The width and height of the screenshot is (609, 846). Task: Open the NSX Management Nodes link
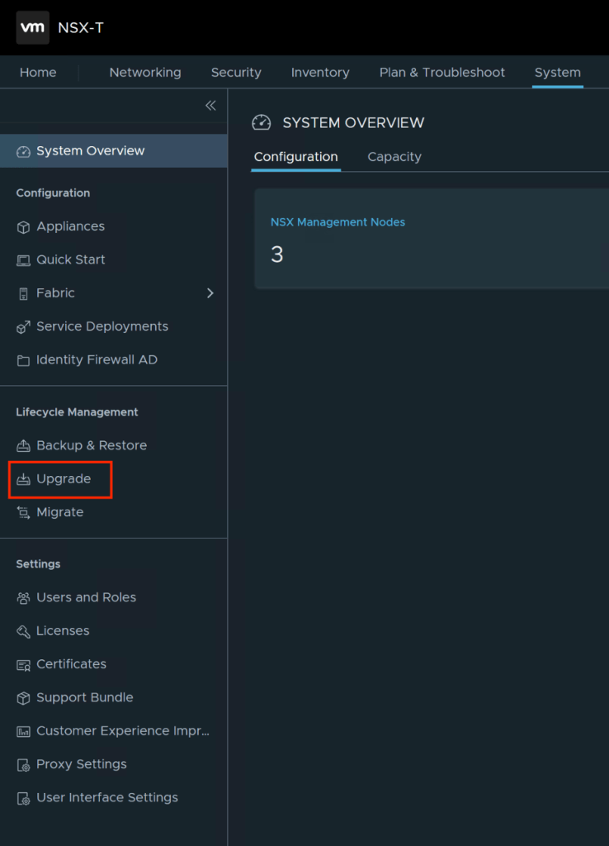click(x=338, y=222)
